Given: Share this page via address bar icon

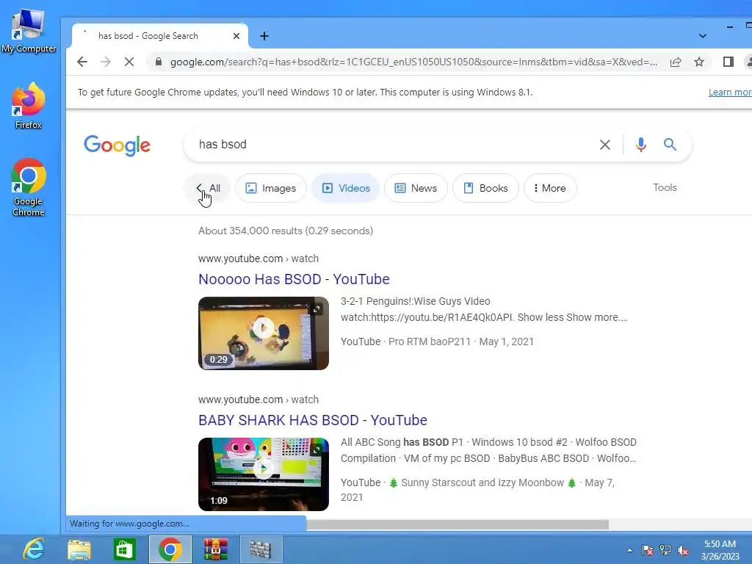Looking at the screenshot, I should click(676, 62).
